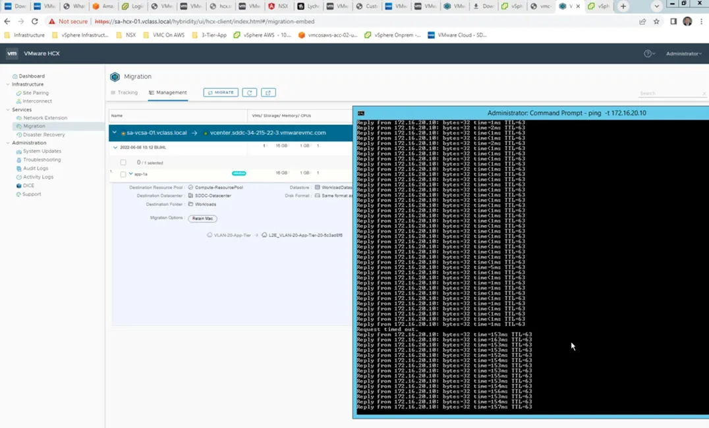This screenshot has width=709, height=428.
Task: Collapse the sa-vcsa-01.vclass.local site row
Action: [115, 133]
